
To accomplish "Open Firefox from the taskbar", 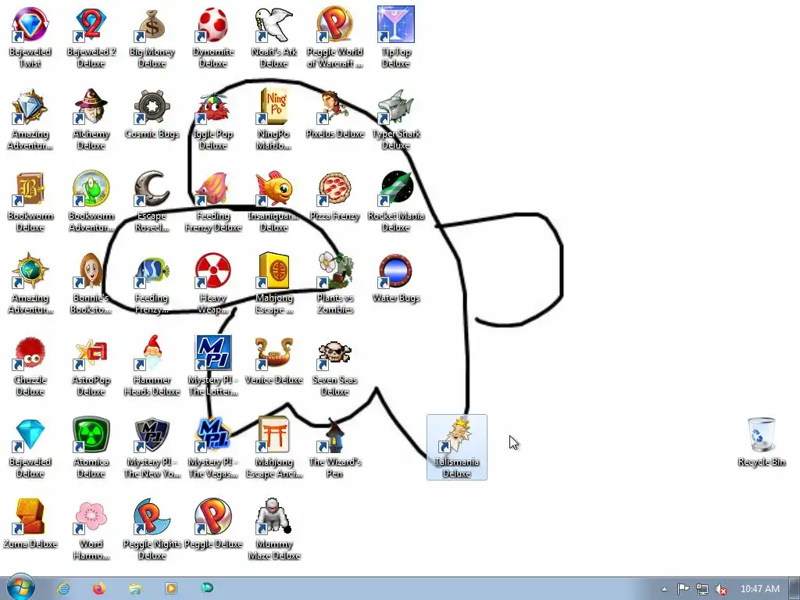I will tap(99, 588).
